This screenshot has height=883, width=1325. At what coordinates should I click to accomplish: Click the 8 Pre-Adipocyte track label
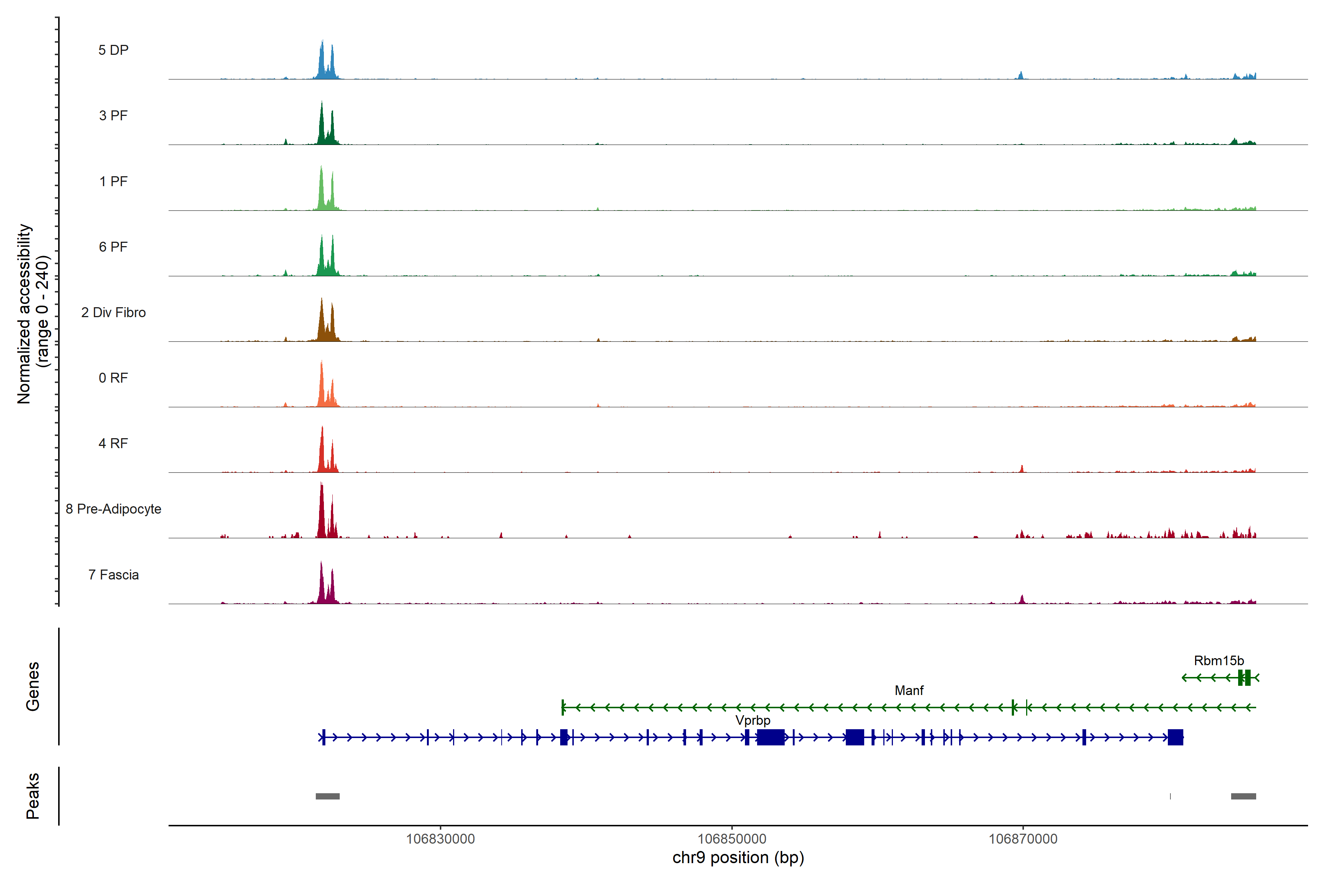113,509
